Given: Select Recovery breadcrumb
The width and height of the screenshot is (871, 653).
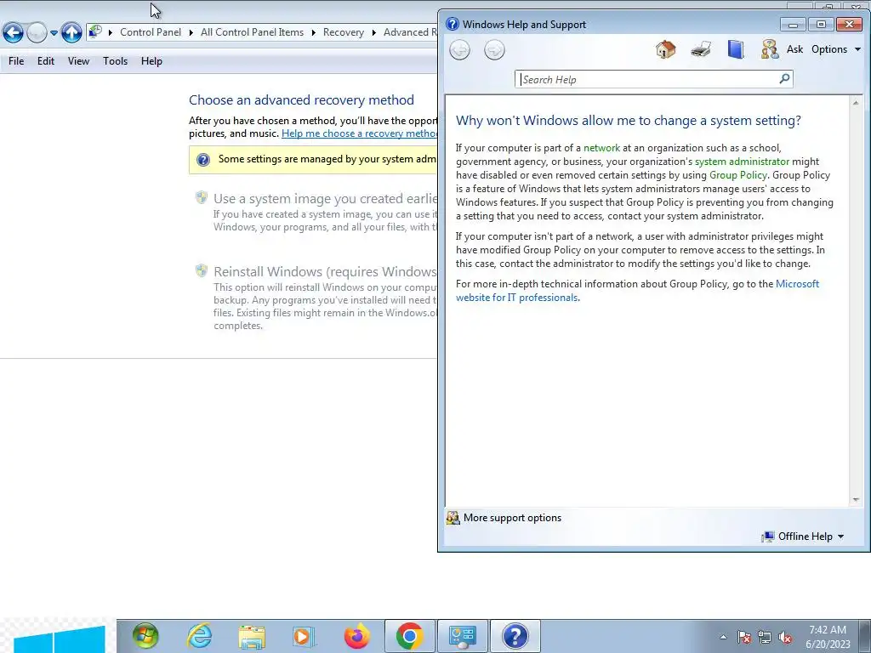Looking at the screenshot, I should click(x=344, y=32).
